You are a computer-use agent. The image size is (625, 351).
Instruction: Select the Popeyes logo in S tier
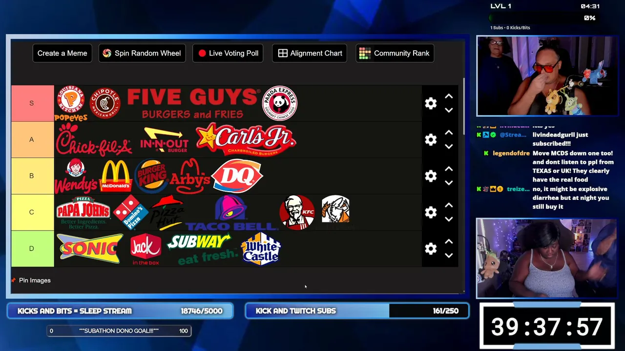pyautogui.click(x=71, y=103)
